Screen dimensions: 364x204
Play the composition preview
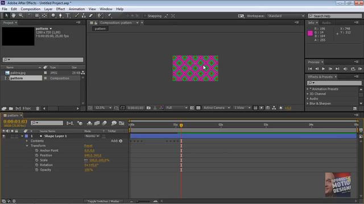[324, 69]
